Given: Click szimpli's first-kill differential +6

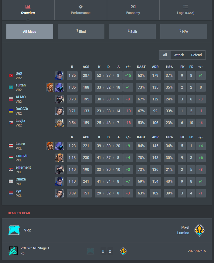Looking at the screenshot, I should [x=201, y=158].
